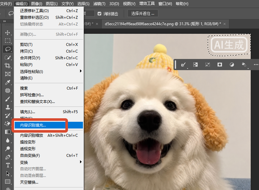Choose Content-Aware Scale (内容识别缩放)

(49, 135)
